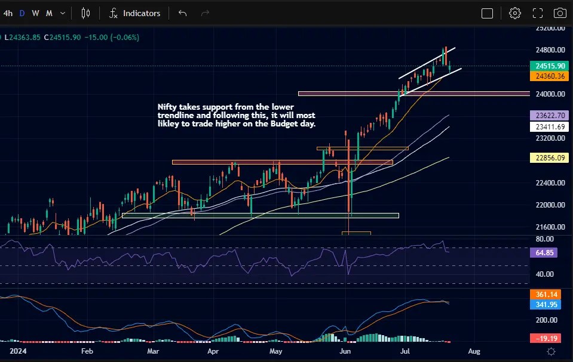Open time axis settings gear at bottom right
This screenshot has width=573, height=362.
(551, 351)
